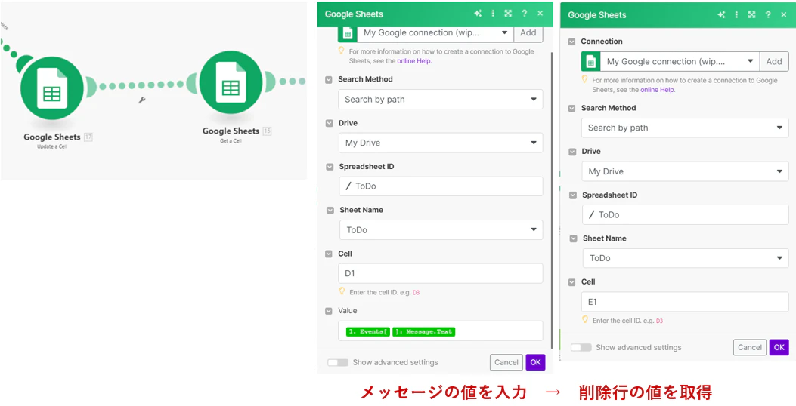Click AI sparkle icon in right Google Sheets dialog
Screen dimensions: 796x406
pos(721,14)
